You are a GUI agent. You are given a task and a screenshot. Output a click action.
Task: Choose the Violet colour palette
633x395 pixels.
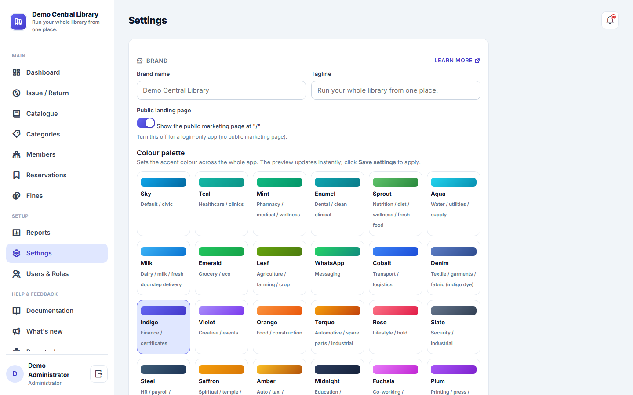click(x=222, y=327)
